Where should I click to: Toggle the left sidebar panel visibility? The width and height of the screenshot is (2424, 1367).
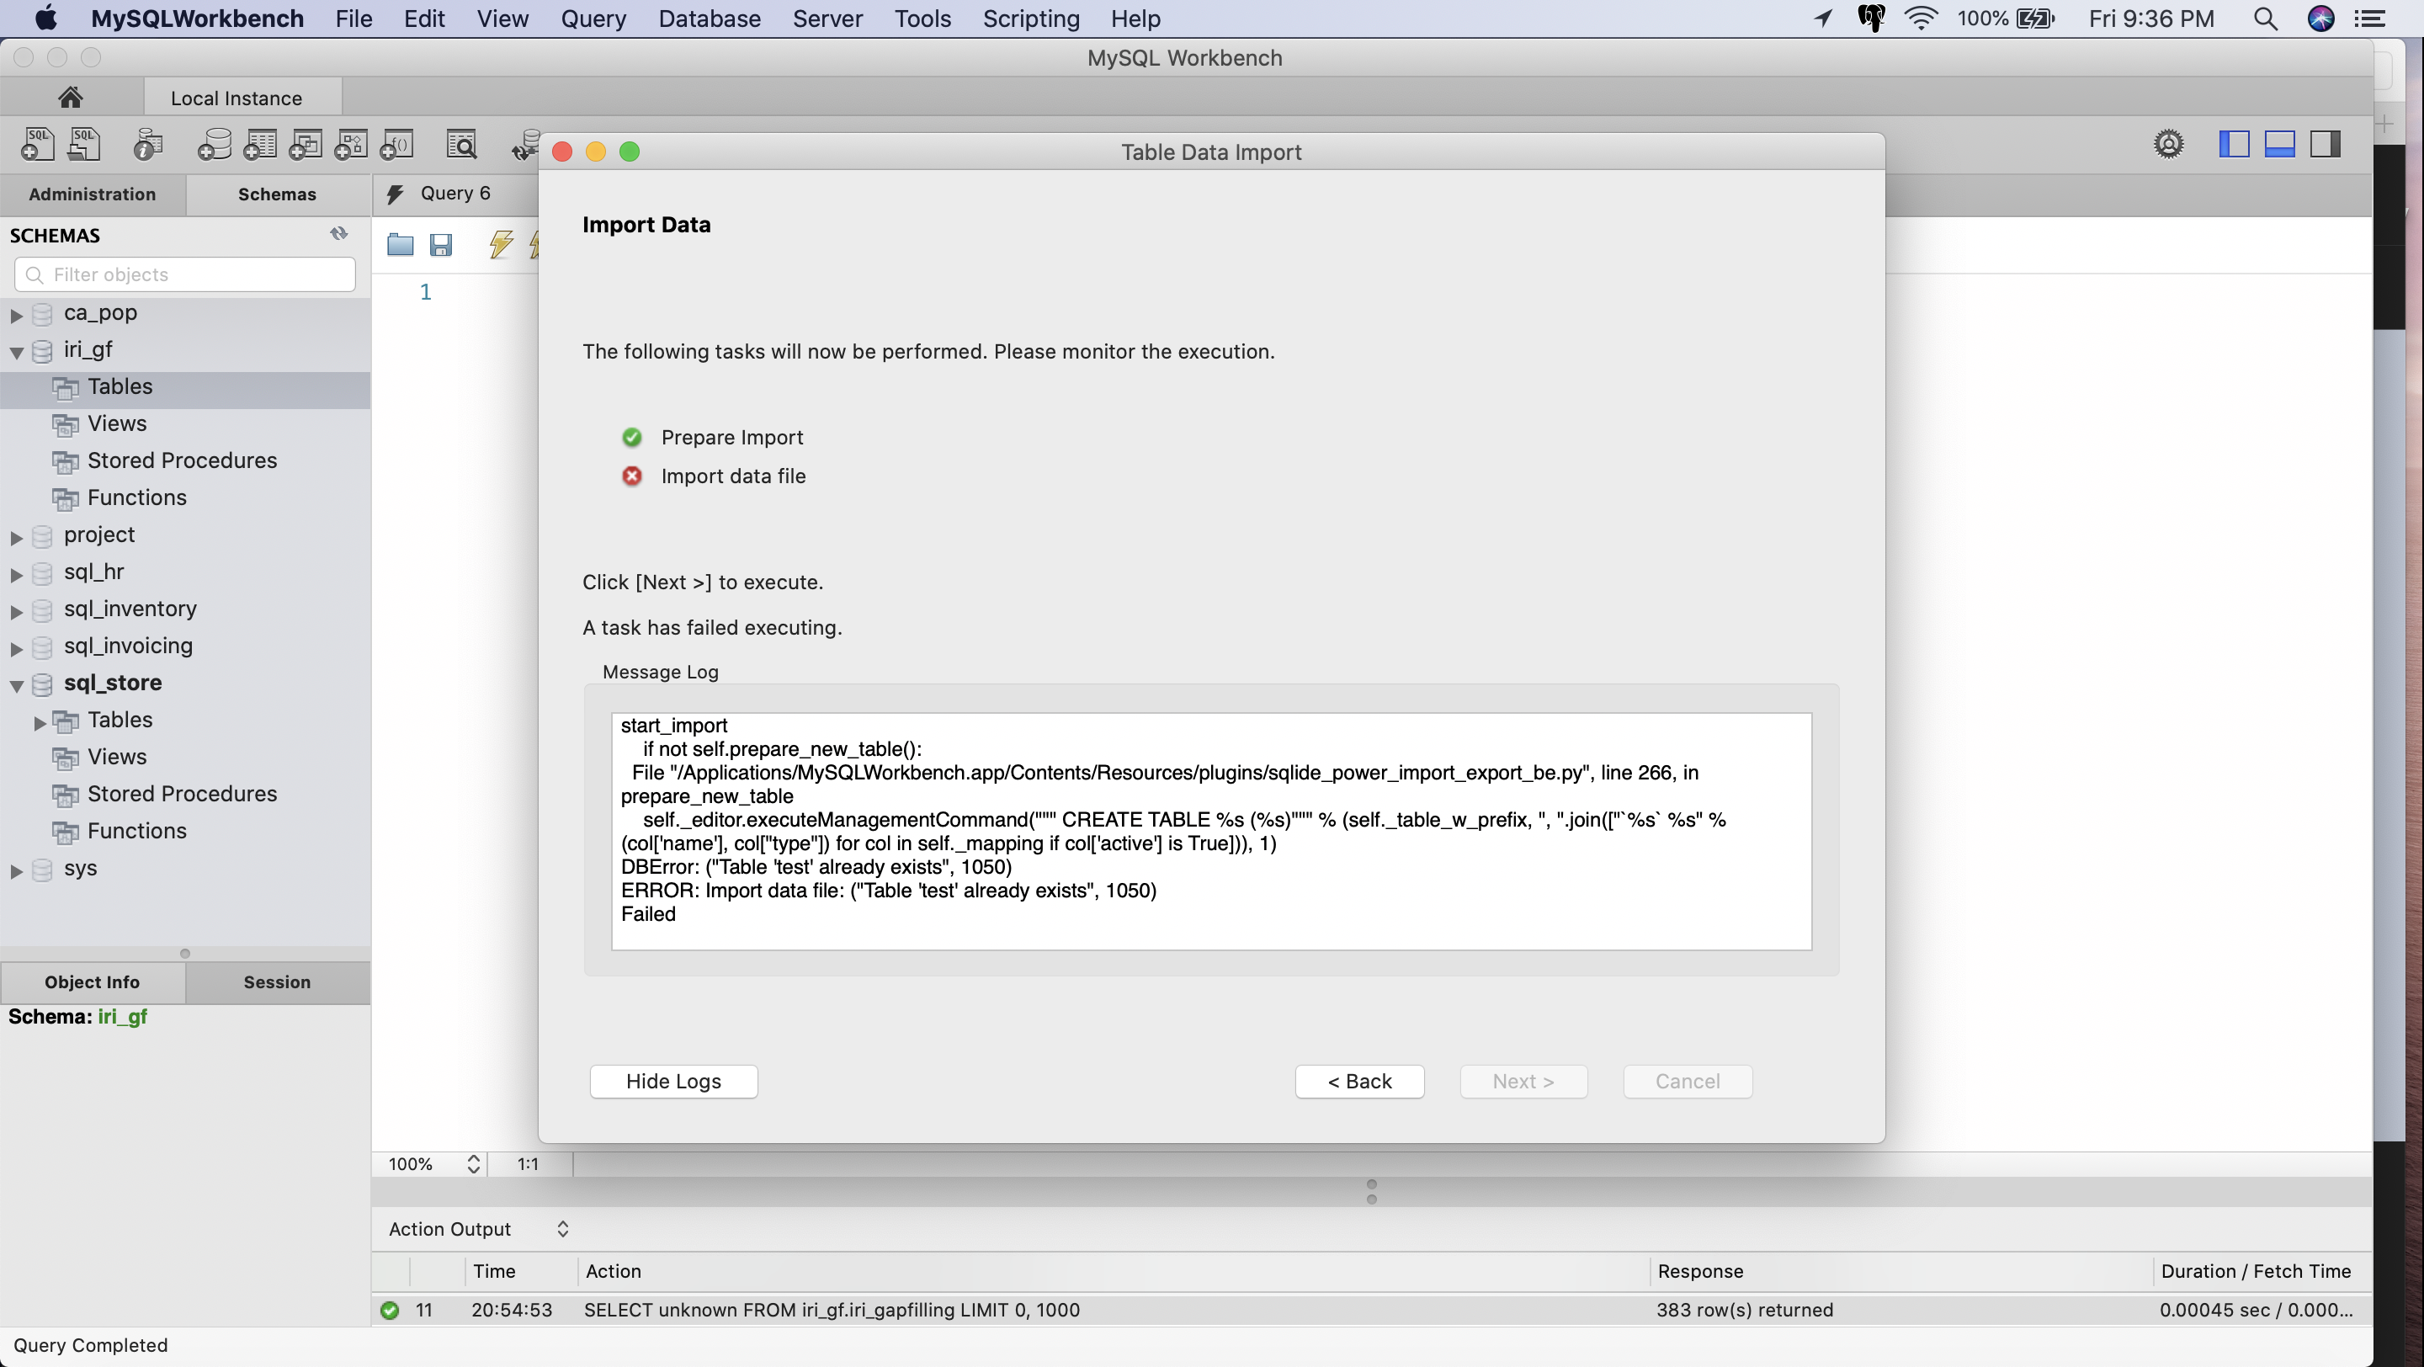tap(2234, 144)
